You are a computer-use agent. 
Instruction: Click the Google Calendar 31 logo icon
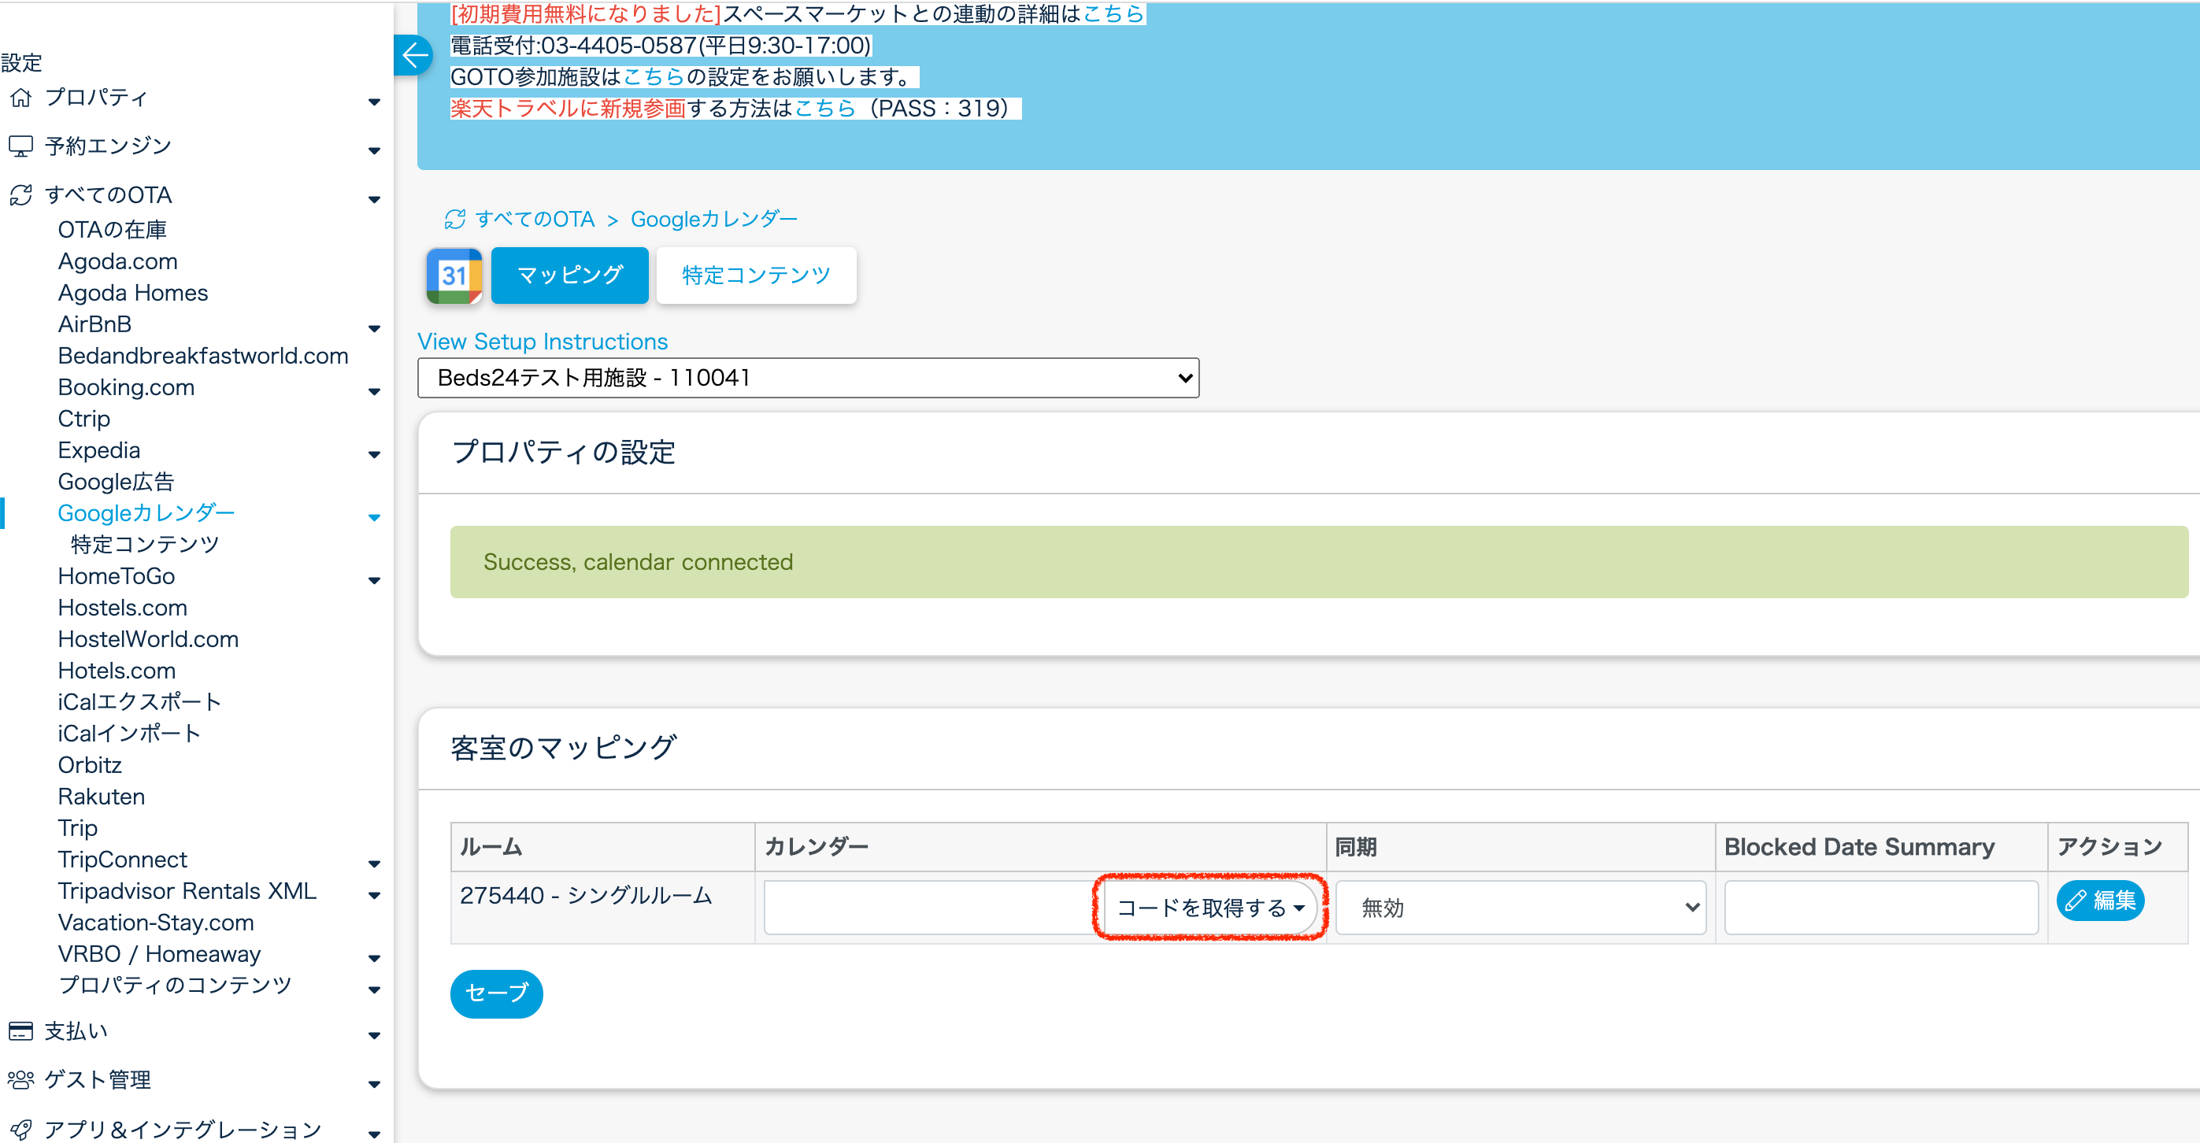454,276
